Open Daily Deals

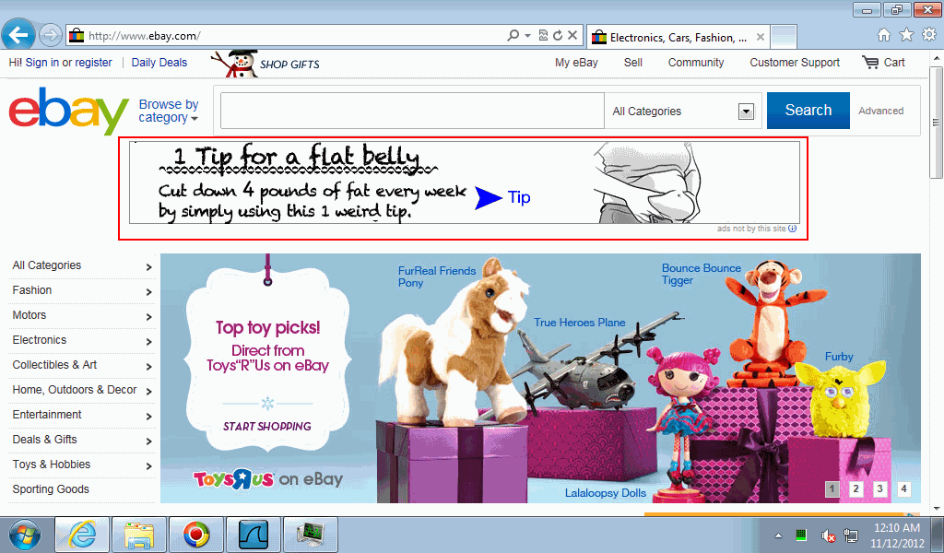159,63
